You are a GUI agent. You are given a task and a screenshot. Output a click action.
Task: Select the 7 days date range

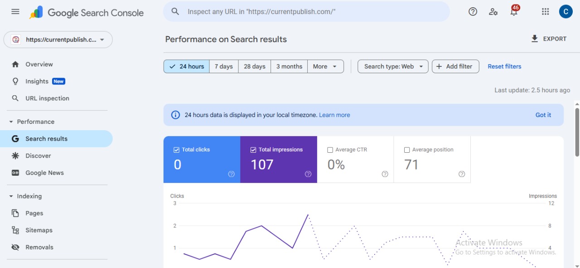pos(223,66)
